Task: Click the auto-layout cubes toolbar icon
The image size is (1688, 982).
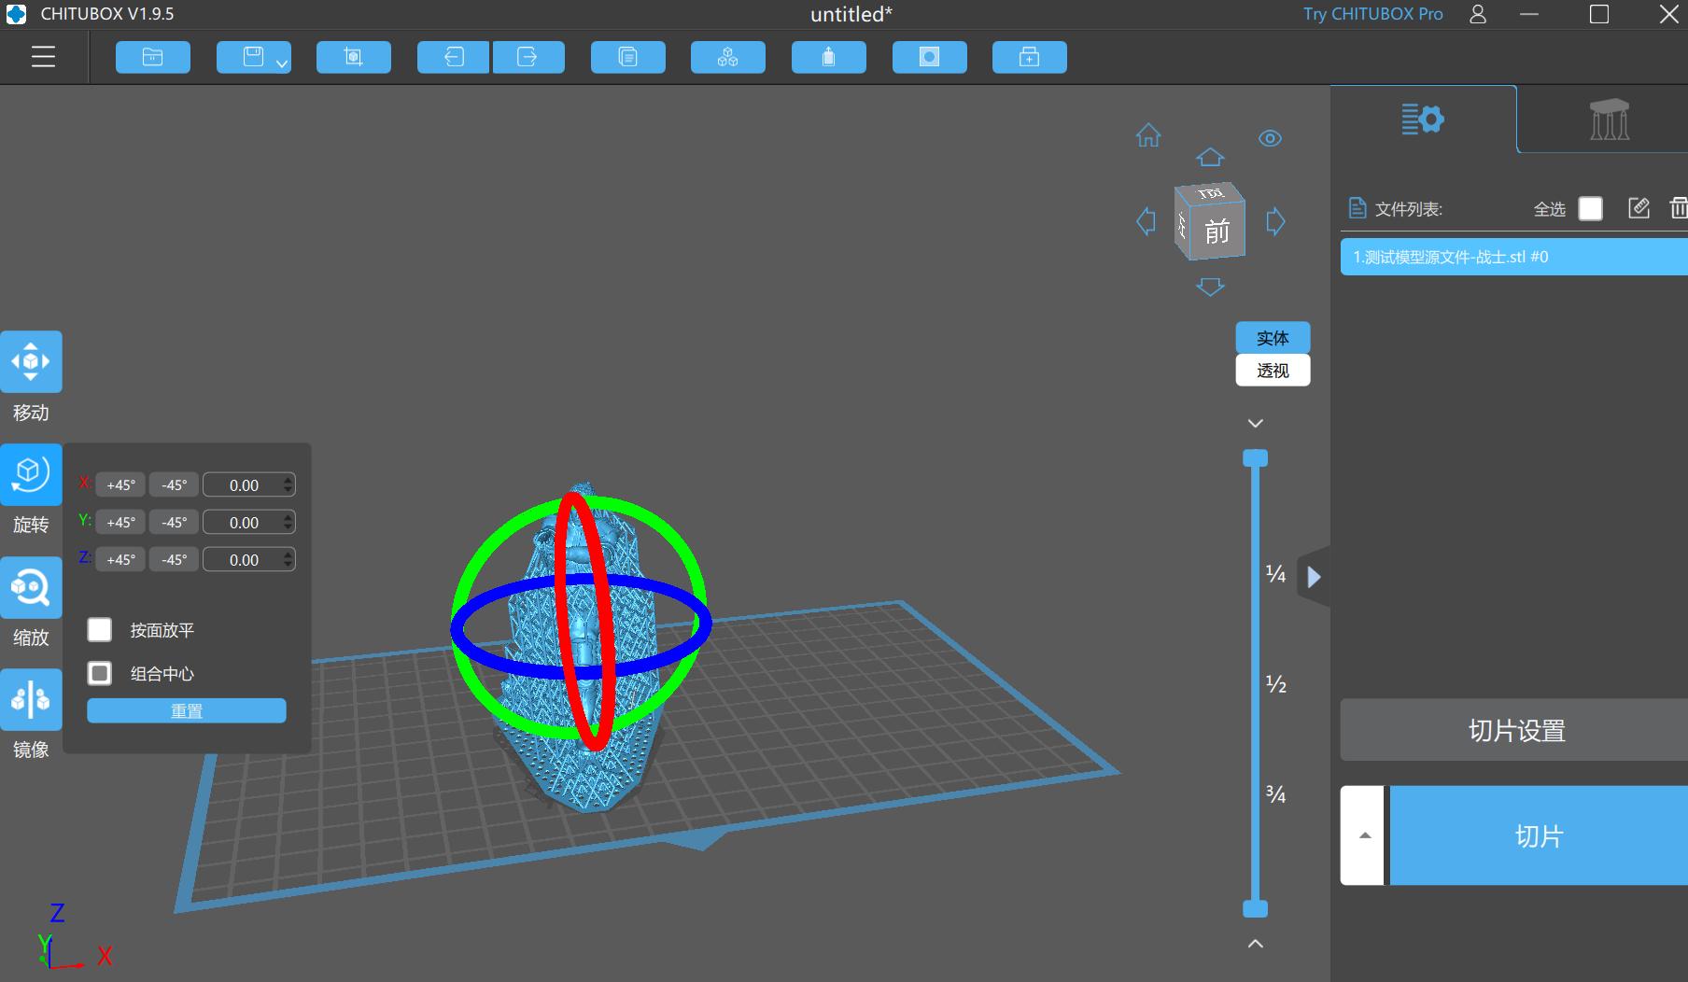Action: (x=727, y=57)
